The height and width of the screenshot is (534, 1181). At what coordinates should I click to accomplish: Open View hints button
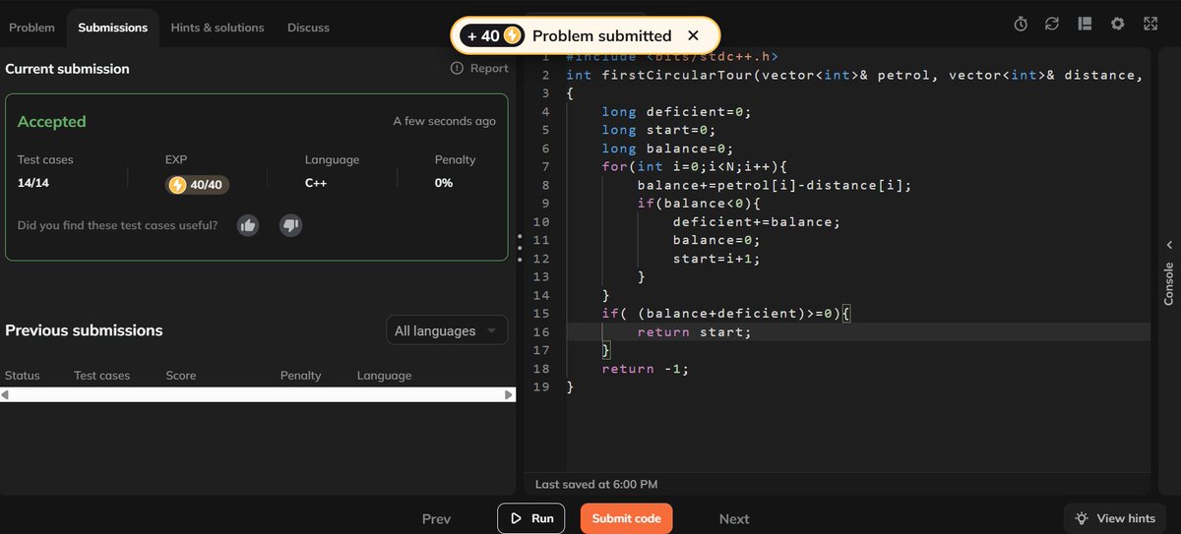tap(1115, 518)
